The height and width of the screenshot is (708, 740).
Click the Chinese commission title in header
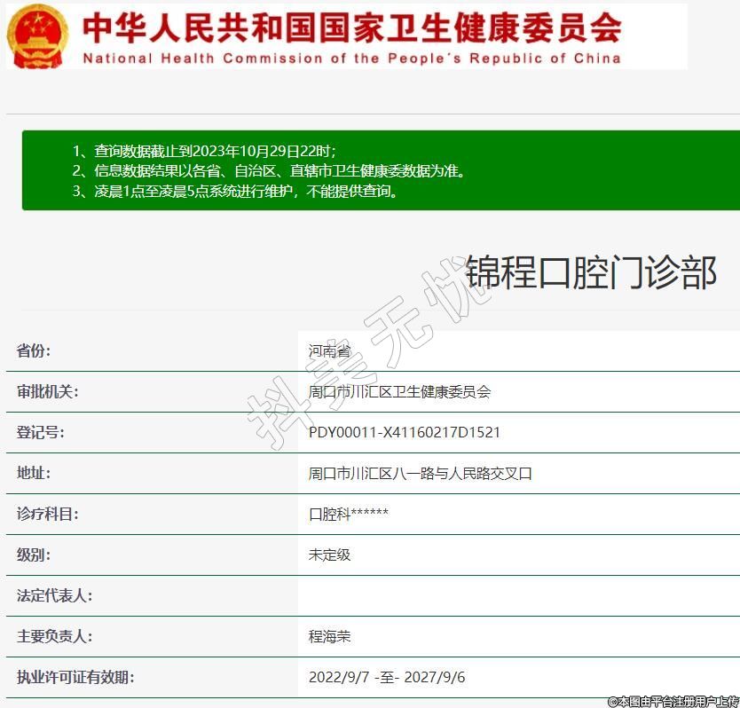click(351, 28)
